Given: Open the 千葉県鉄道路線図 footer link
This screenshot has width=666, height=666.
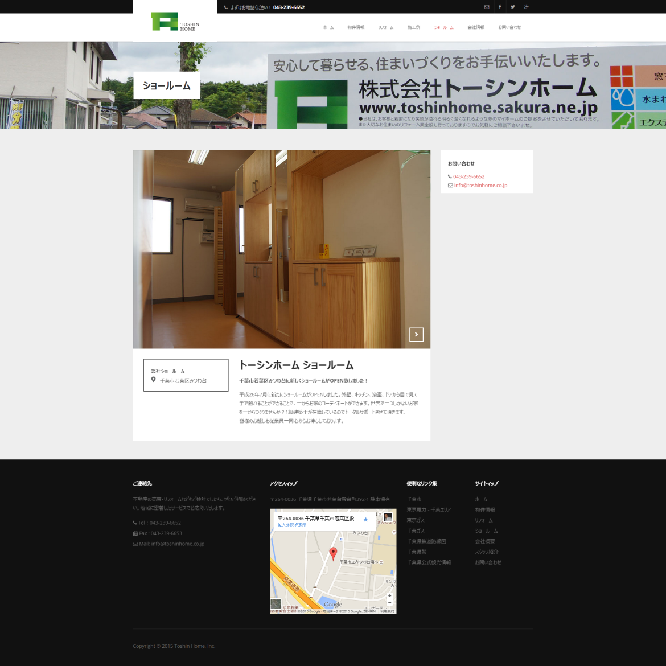Looking at the screenshot, I should pyautogui.click(x=426, y=541).
